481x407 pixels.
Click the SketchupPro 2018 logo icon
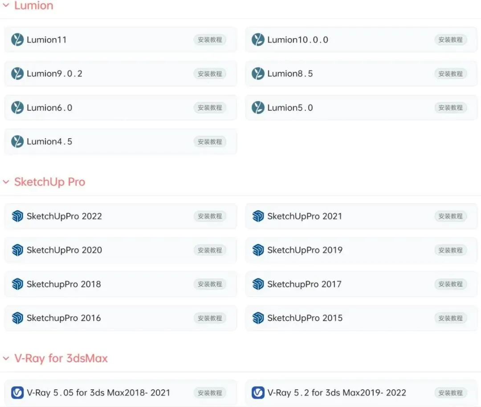[x=17, y=284]
